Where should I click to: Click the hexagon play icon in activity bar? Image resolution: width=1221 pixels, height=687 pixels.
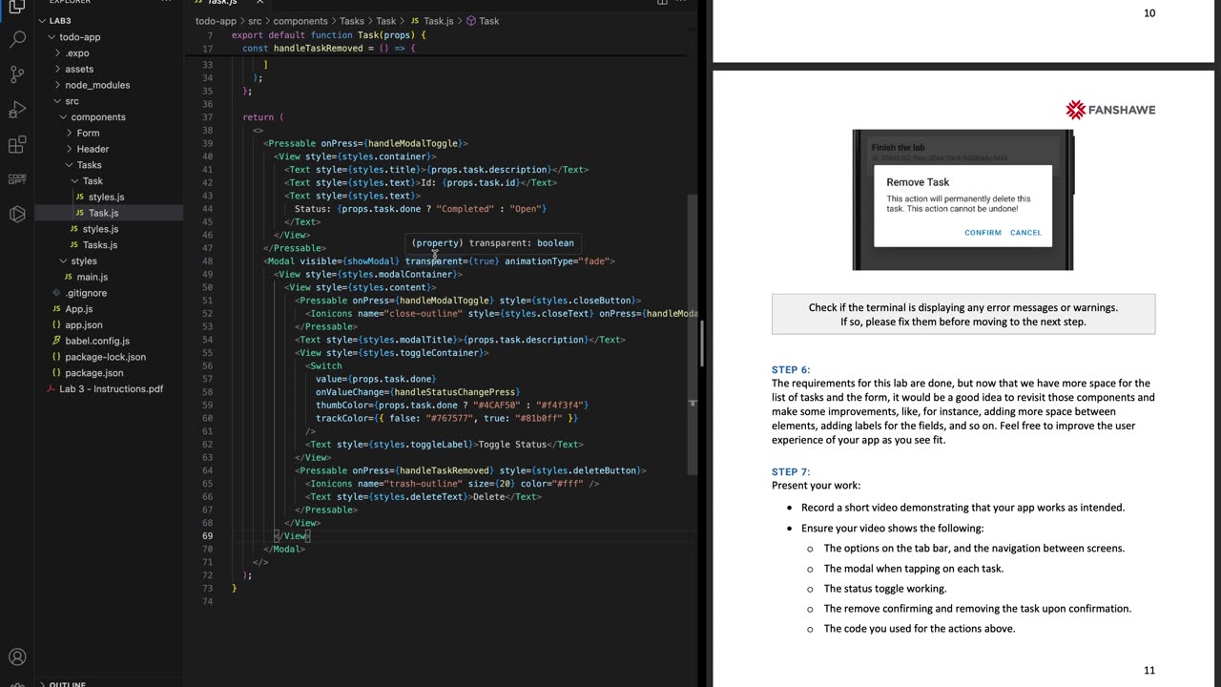(17, 214)
